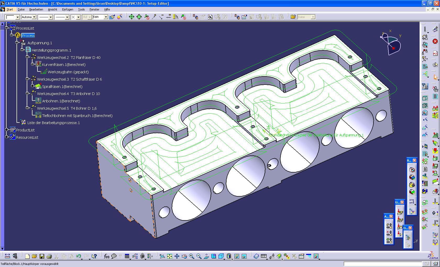This screenshot has height=267, width=440.
Task: Open the Automa dropdown in graphic properties
Action: point(34,17)
